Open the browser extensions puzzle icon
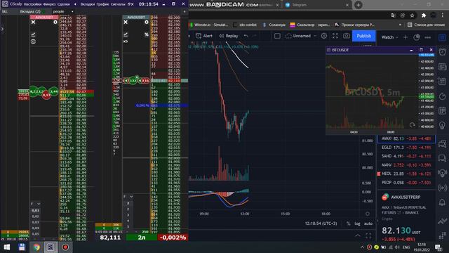The image size is (449, 253). [424, 15]
